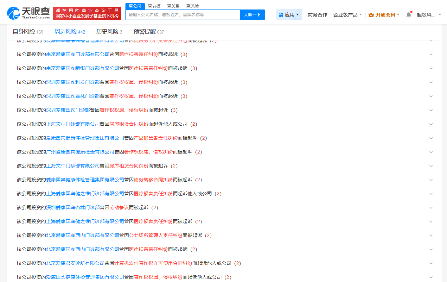Open 南京爱康国宾新街门诊部有限公司 link

(x=83, y=68)
